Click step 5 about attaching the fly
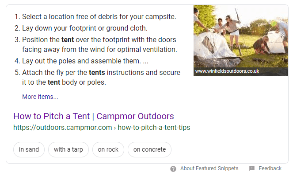Screen dimensions: 293x176 (97, 77)
